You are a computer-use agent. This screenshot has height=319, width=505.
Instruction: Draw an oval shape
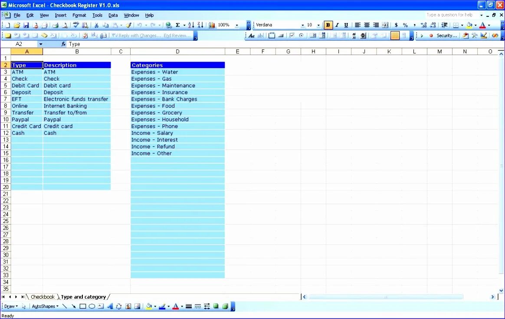(x=92, y=306)
